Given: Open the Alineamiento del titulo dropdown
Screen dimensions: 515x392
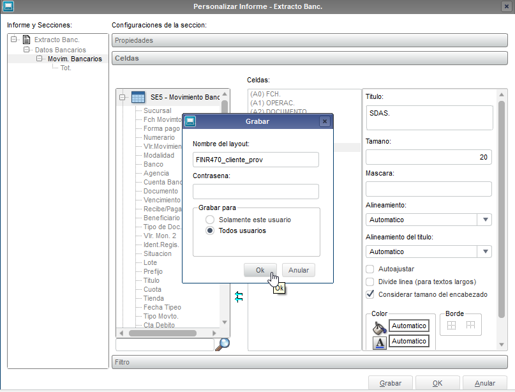Looking at the screenshot, I should coord(485,252).
